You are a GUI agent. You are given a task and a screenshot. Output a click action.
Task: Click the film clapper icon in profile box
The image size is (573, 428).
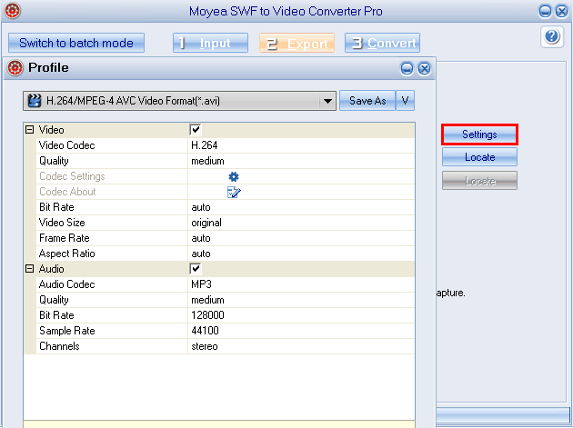pos(35,101)
